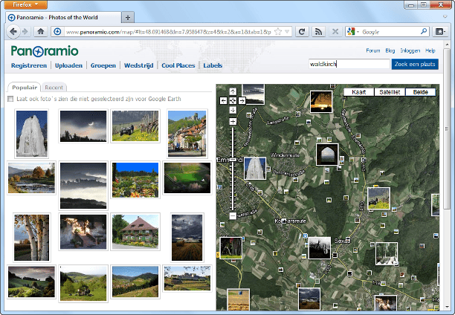The image size is (455, 315).
Task: Open the farmhouse with flowers thumbnail
Action: tap(135, 232)
